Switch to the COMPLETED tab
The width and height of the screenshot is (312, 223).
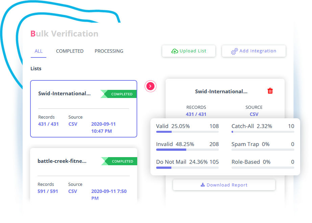70,51
